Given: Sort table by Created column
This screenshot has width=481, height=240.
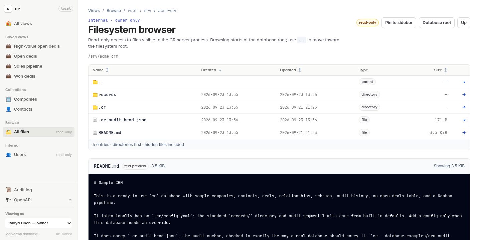Looking at the screenshot, I should pos(211,70).
